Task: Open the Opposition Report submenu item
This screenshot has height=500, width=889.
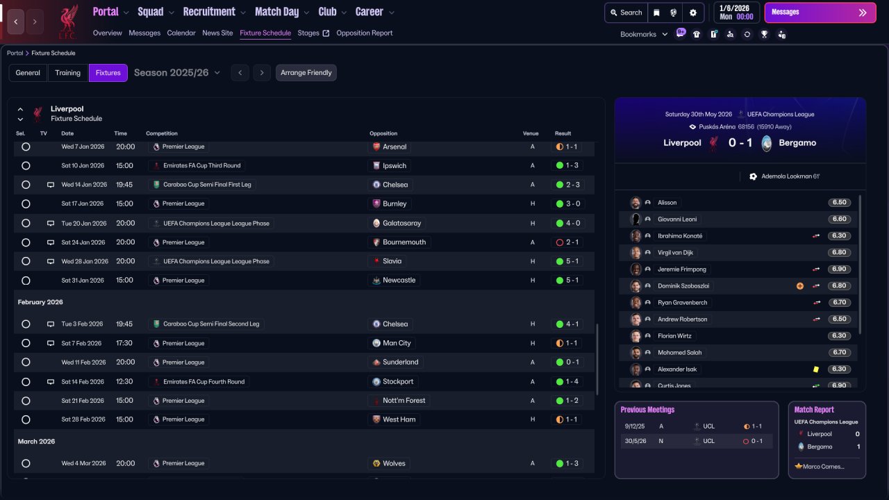Action: click(x=365, y=33)
